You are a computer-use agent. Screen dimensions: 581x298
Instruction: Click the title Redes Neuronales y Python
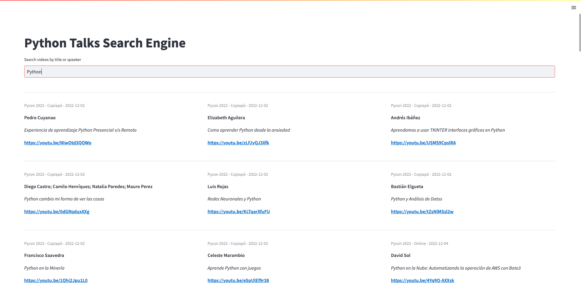pyautogui.click(x=234, y=199)
